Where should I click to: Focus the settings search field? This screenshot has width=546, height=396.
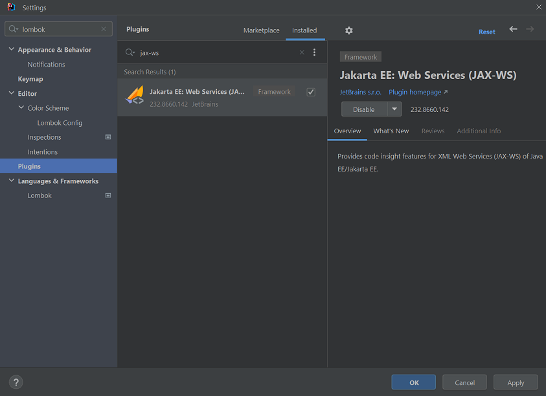click(x=58, y=29)
